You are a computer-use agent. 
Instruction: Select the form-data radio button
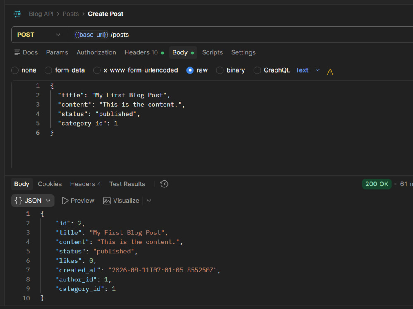coord(48,70)
